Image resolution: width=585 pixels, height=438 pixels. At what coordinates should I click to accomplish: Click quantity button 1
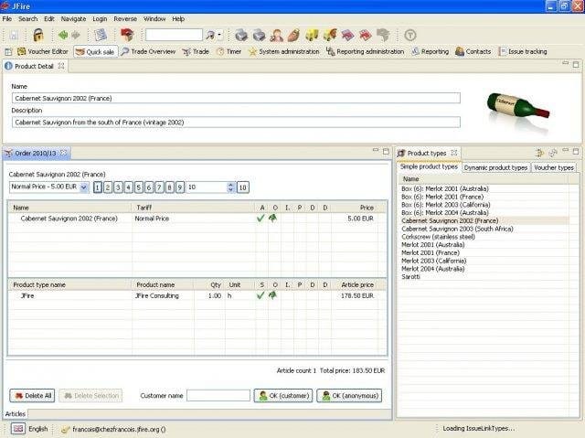click(98, 187)
